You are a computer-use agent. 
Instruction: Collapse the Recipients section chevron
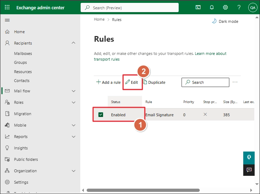(x=73, y=43)
